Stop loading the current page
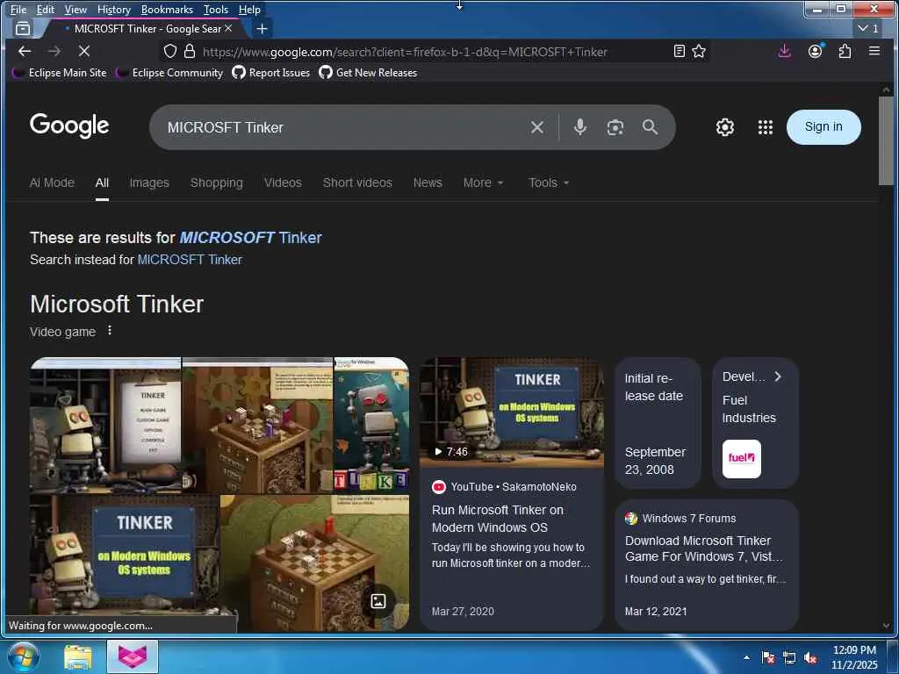The height and width of the screenshot is (674, 899). coord(83,52)
